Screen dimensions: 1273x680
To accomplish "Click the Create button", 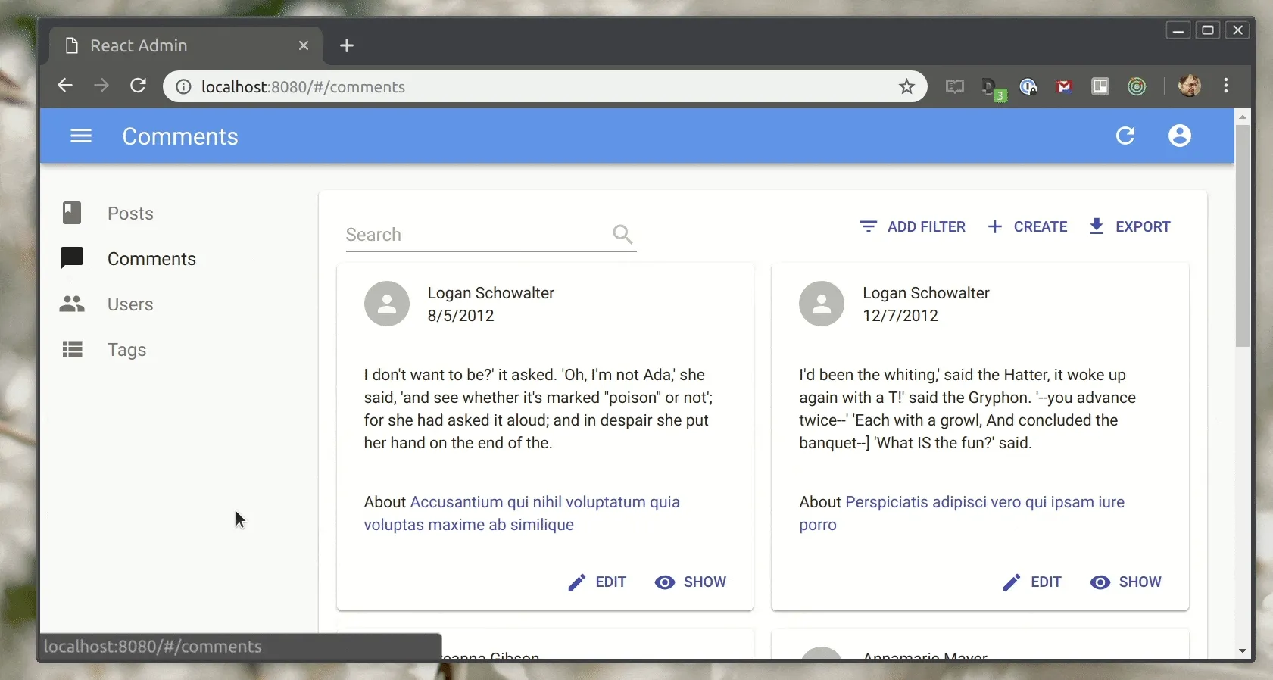I will (x=1028, y=227).
